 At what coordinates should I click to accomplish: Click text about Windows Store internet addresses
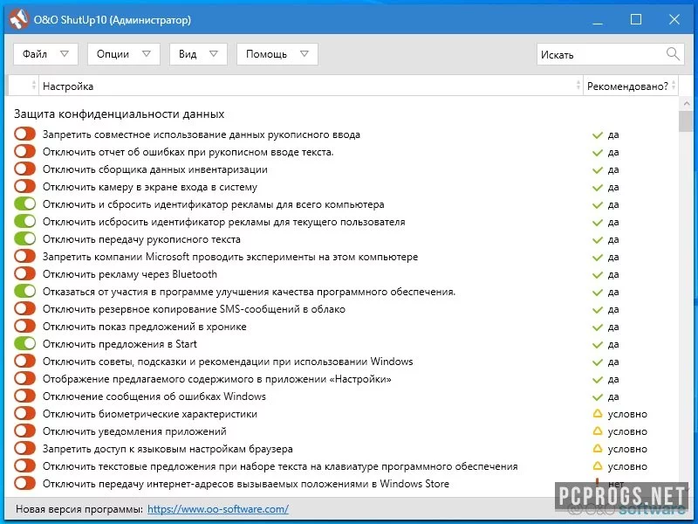coord(246,484)
